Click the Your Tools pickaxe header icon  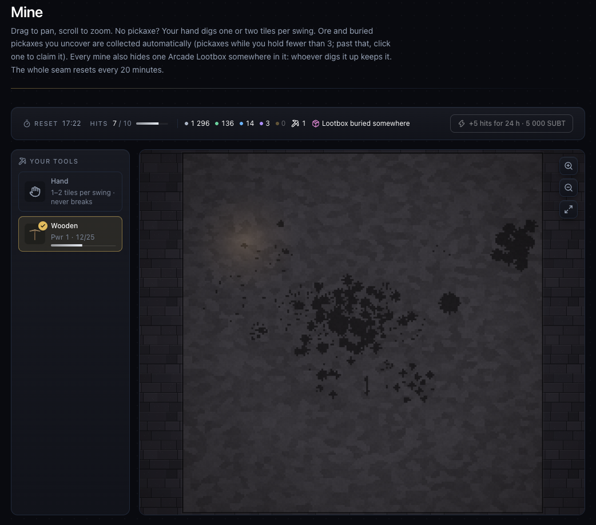[x=22, y=161]
